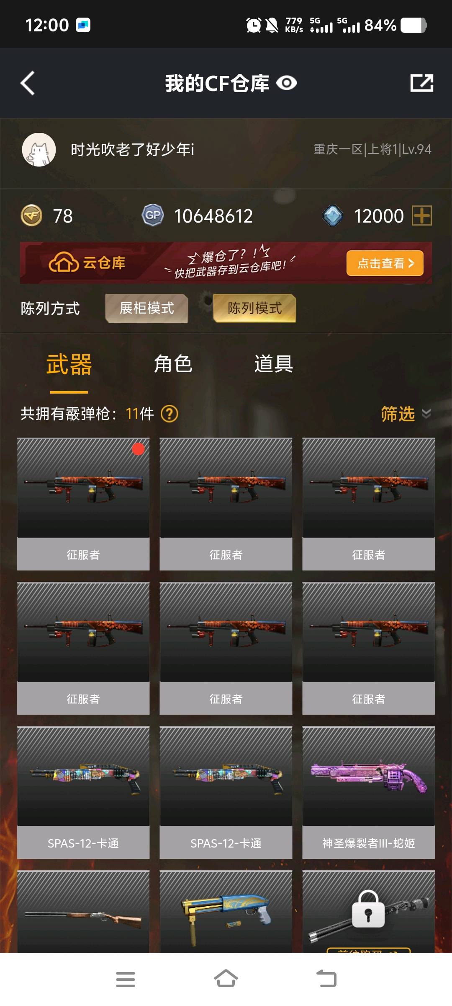
Task: Open the share icon at top right
Action: (x=421, y=83)
